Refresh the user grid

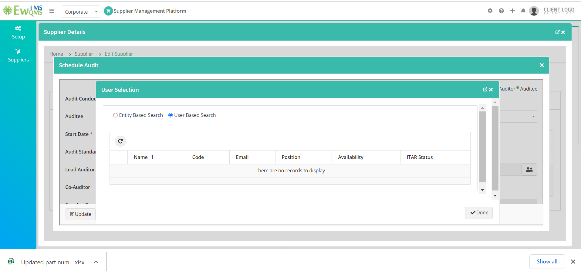pos(120,141)
